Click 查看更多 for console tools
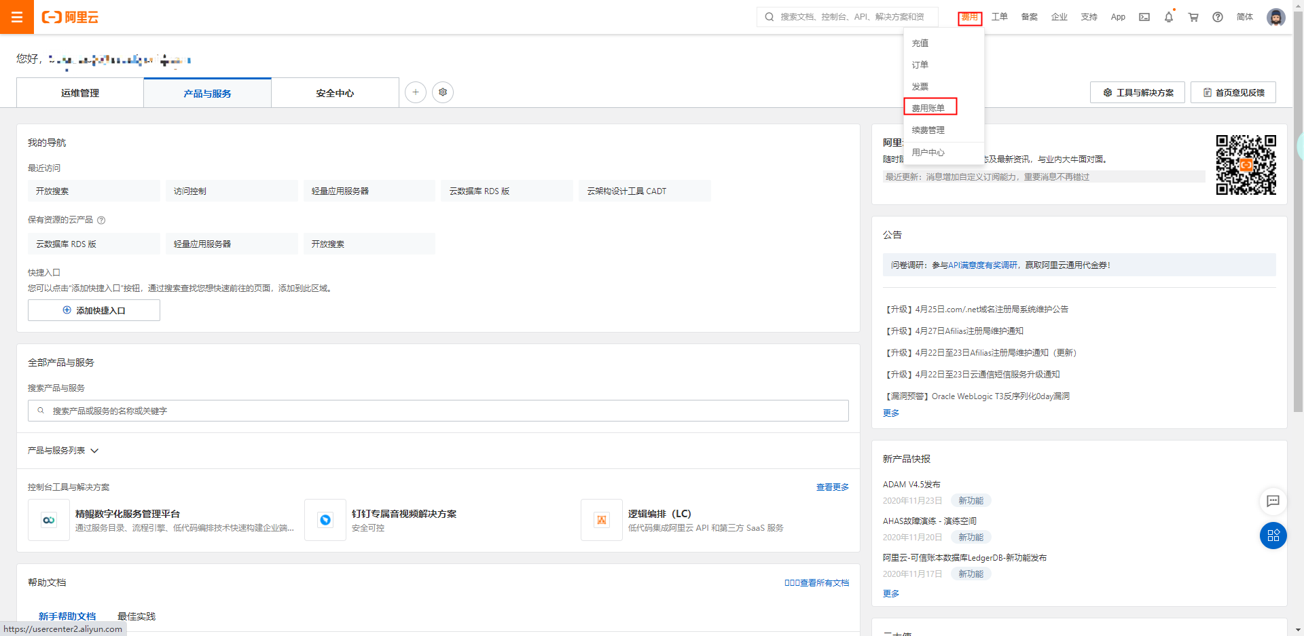This screenshot has width=1304, height=636. click(x=833, y=487)
